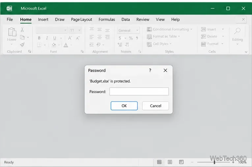Switch to Page Layout view in status bar
Image resolution: width=252 pixels, height=167 pixels.
[170, 162]
